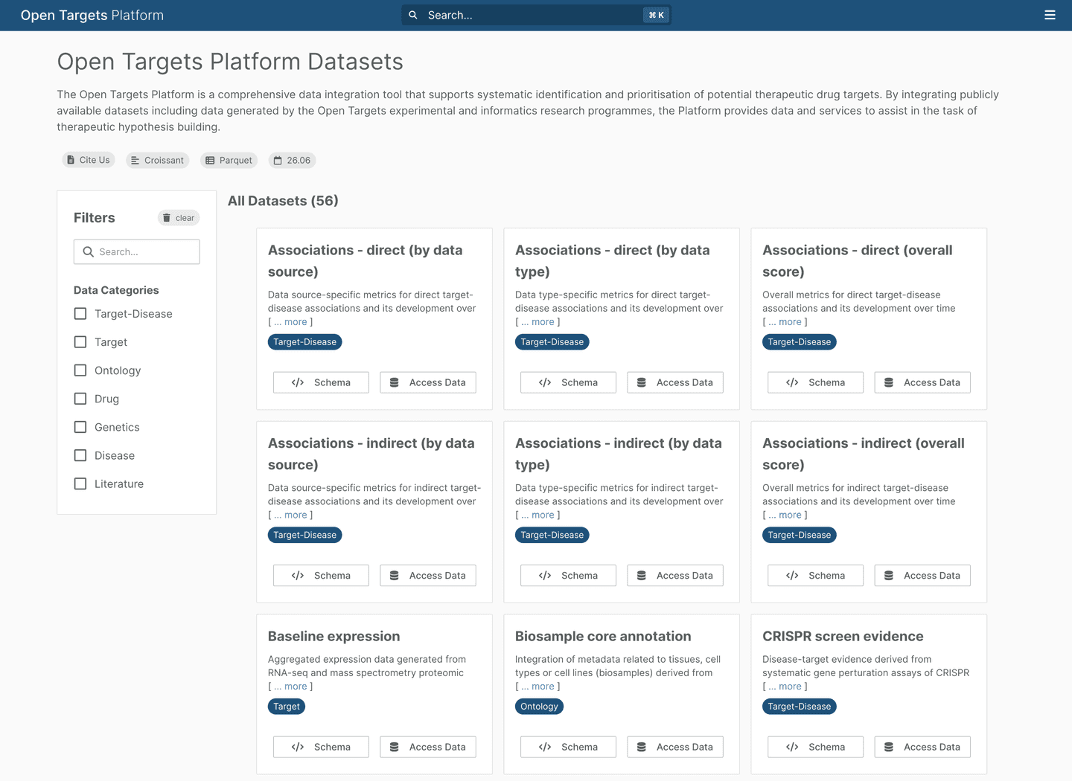The width and height of the screenshot is (1072, 781).
Task: Open Schema for Associations indirect overall score
Action: (815, 576)
